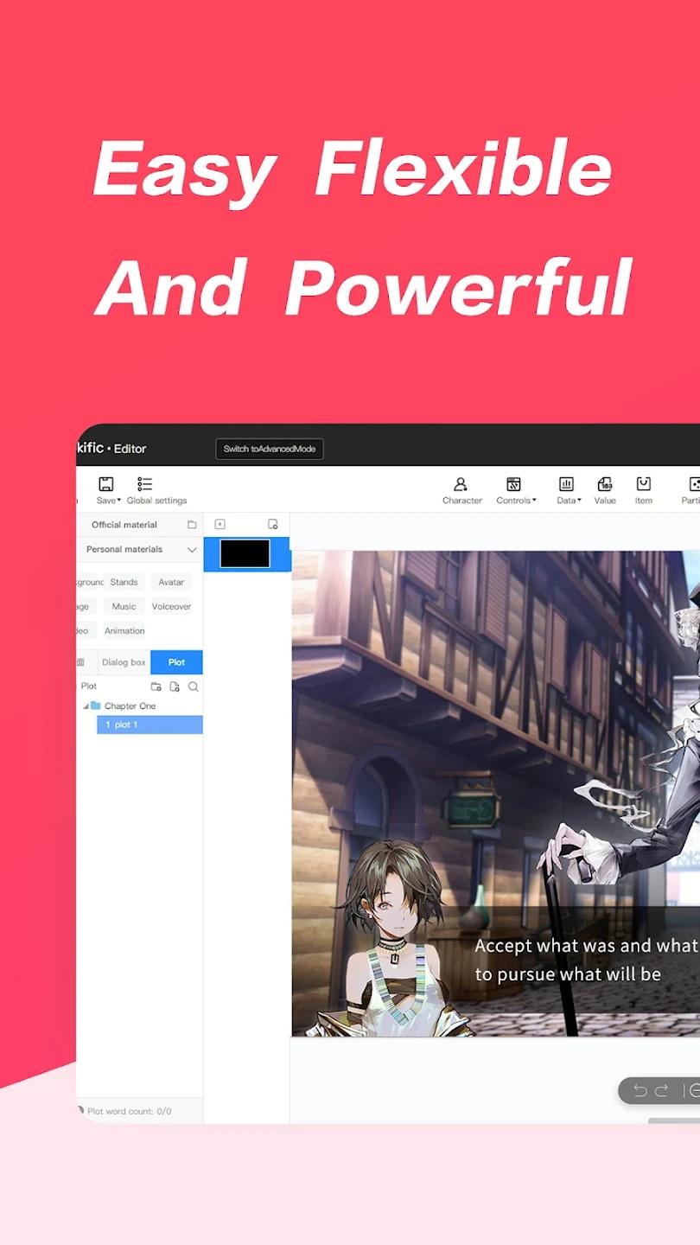Open the Item bag icon
The width and height of the screenshot is (700, 1245).
643,489
